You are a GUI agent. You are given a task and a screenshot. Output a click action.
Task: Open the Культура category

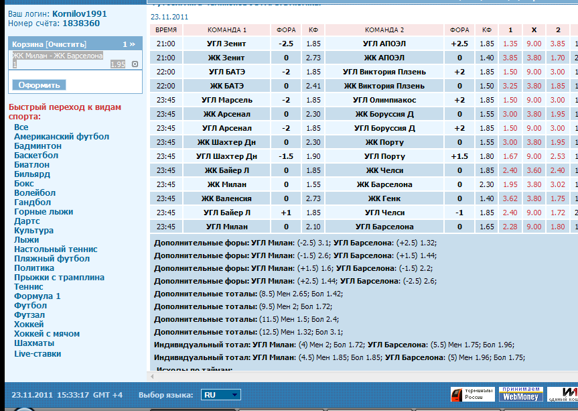click(x=33, y=230)
